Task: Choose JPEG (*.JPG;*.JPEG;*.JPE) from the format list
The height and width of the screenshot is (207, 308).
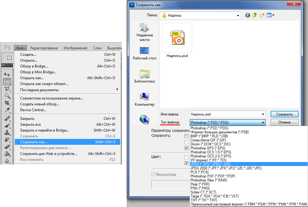Action: [x=249, y=164]
